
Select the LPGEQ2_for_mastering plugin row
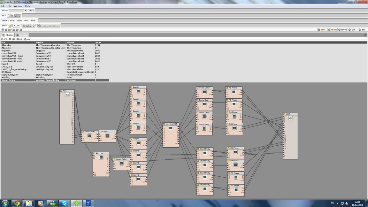[x=55, y=69]
